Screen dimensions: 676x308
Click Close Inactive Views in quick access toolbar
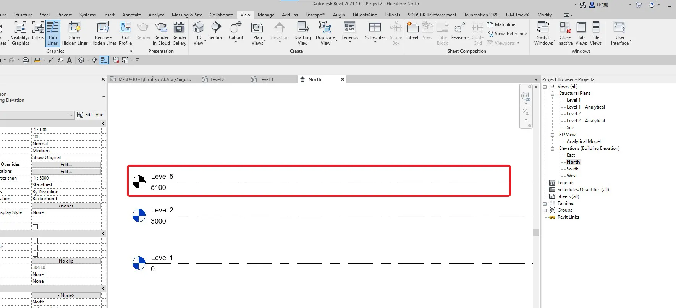[x=116, y=60]
